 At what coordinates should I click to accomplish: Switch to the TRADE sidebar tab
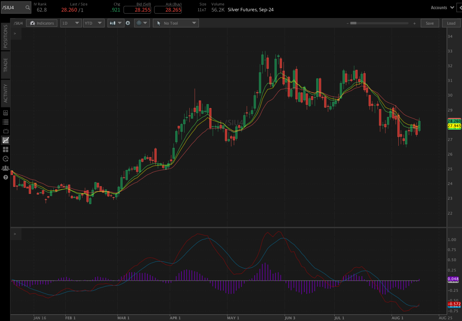point(5,64)
